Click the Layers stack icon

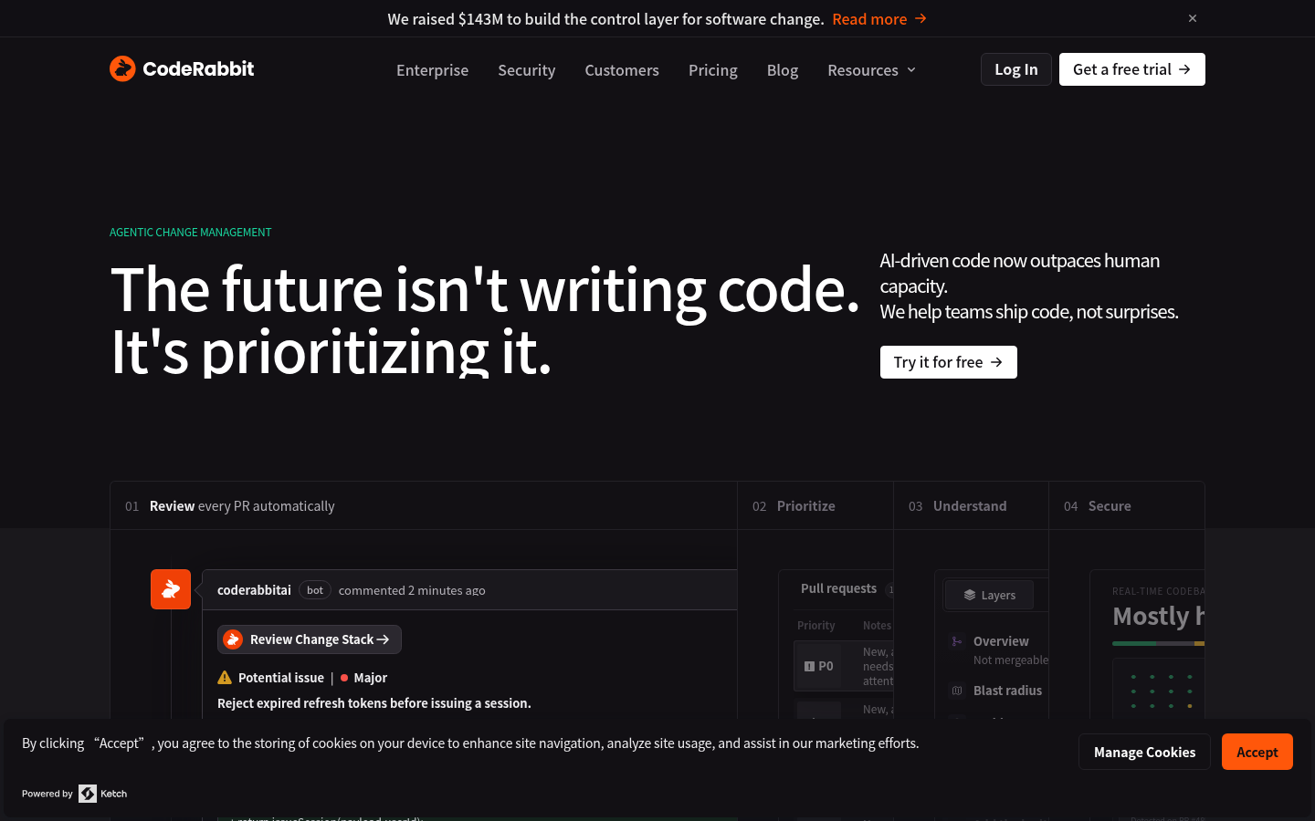970,595
